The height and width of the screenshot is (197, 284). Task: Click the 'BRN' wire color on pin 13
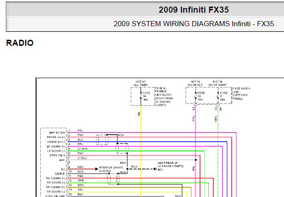pos(81,185)
